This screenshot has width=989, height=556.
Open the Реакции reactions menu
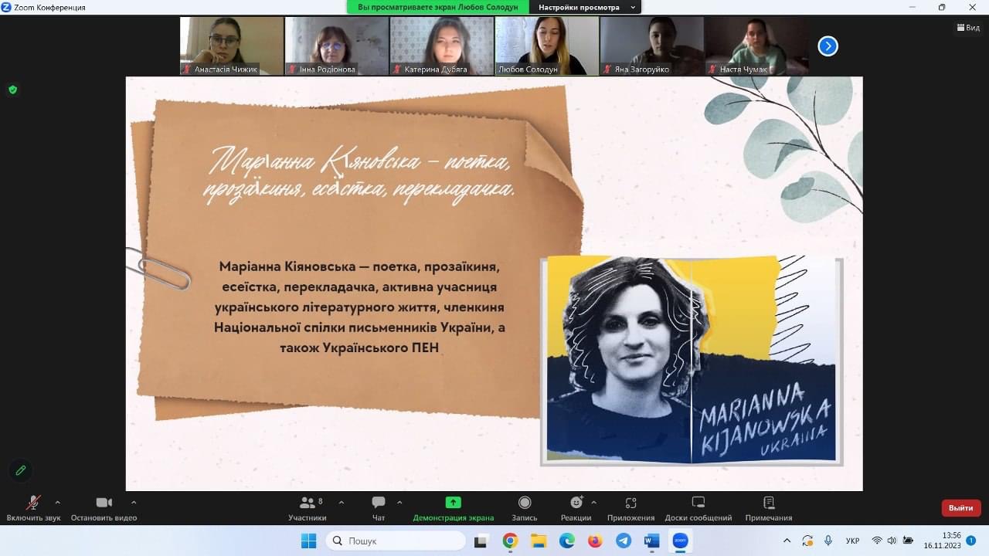pyautogui.click(x=576, y=508)
